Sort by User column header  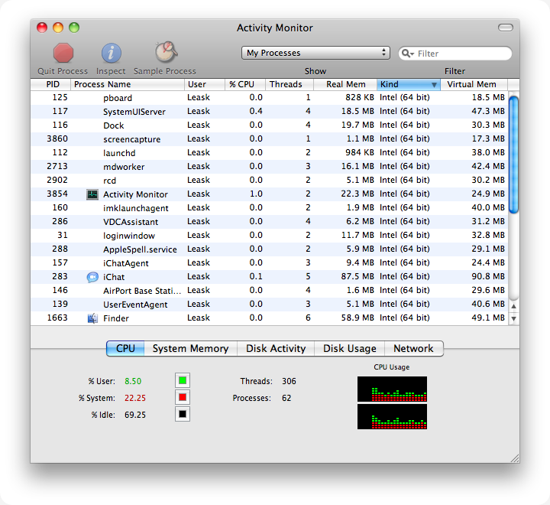point(205,84)
